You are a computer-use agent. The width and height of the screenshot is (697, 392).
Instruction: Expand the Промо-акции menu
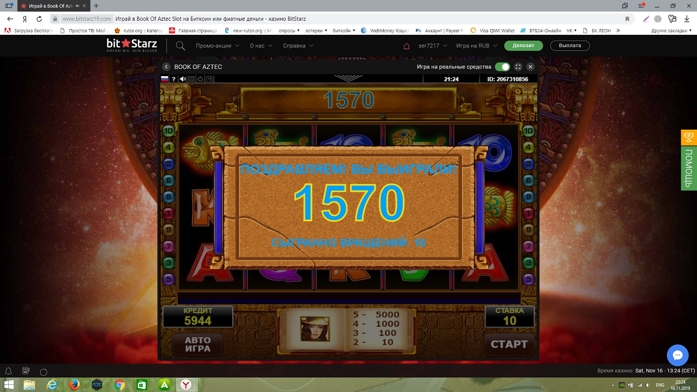(x=217, y=46)
